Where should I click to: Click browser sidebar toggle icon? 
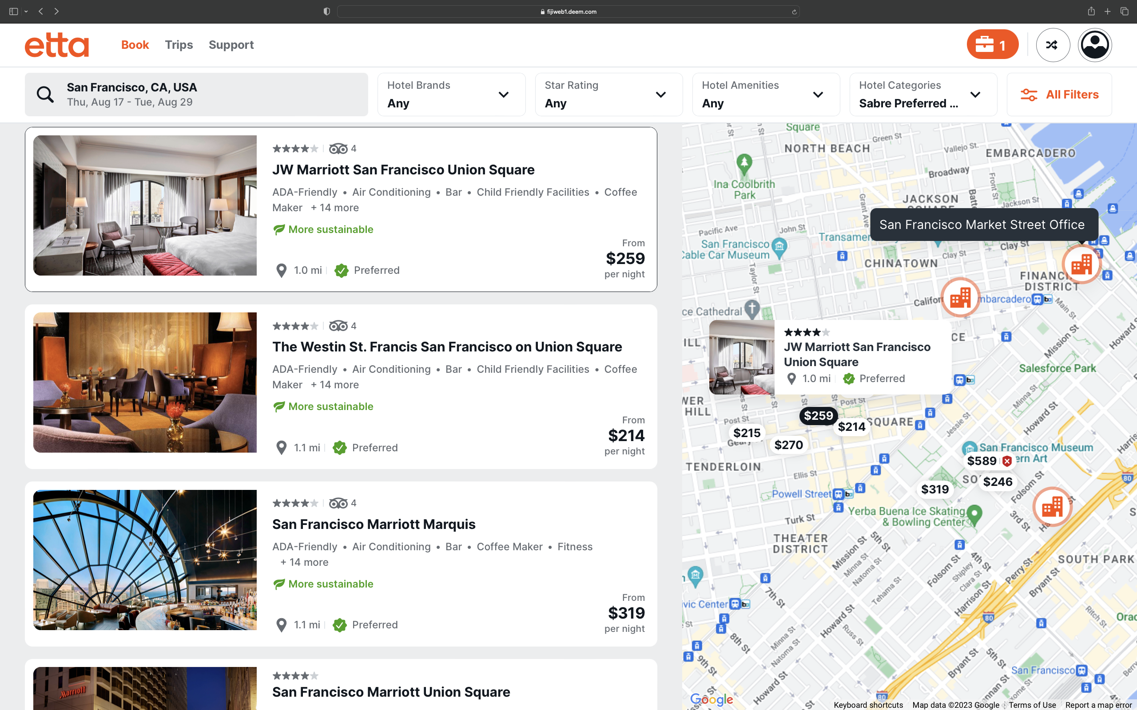[13, 11]
